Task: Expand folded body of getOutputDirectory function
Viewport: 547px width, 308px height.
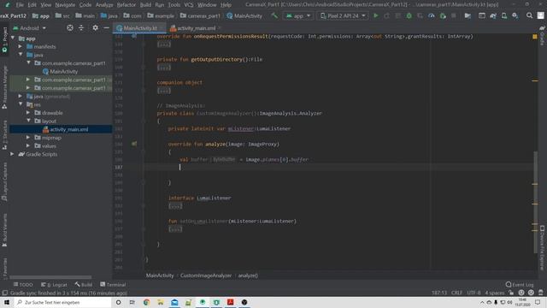Action: [164, 68]
